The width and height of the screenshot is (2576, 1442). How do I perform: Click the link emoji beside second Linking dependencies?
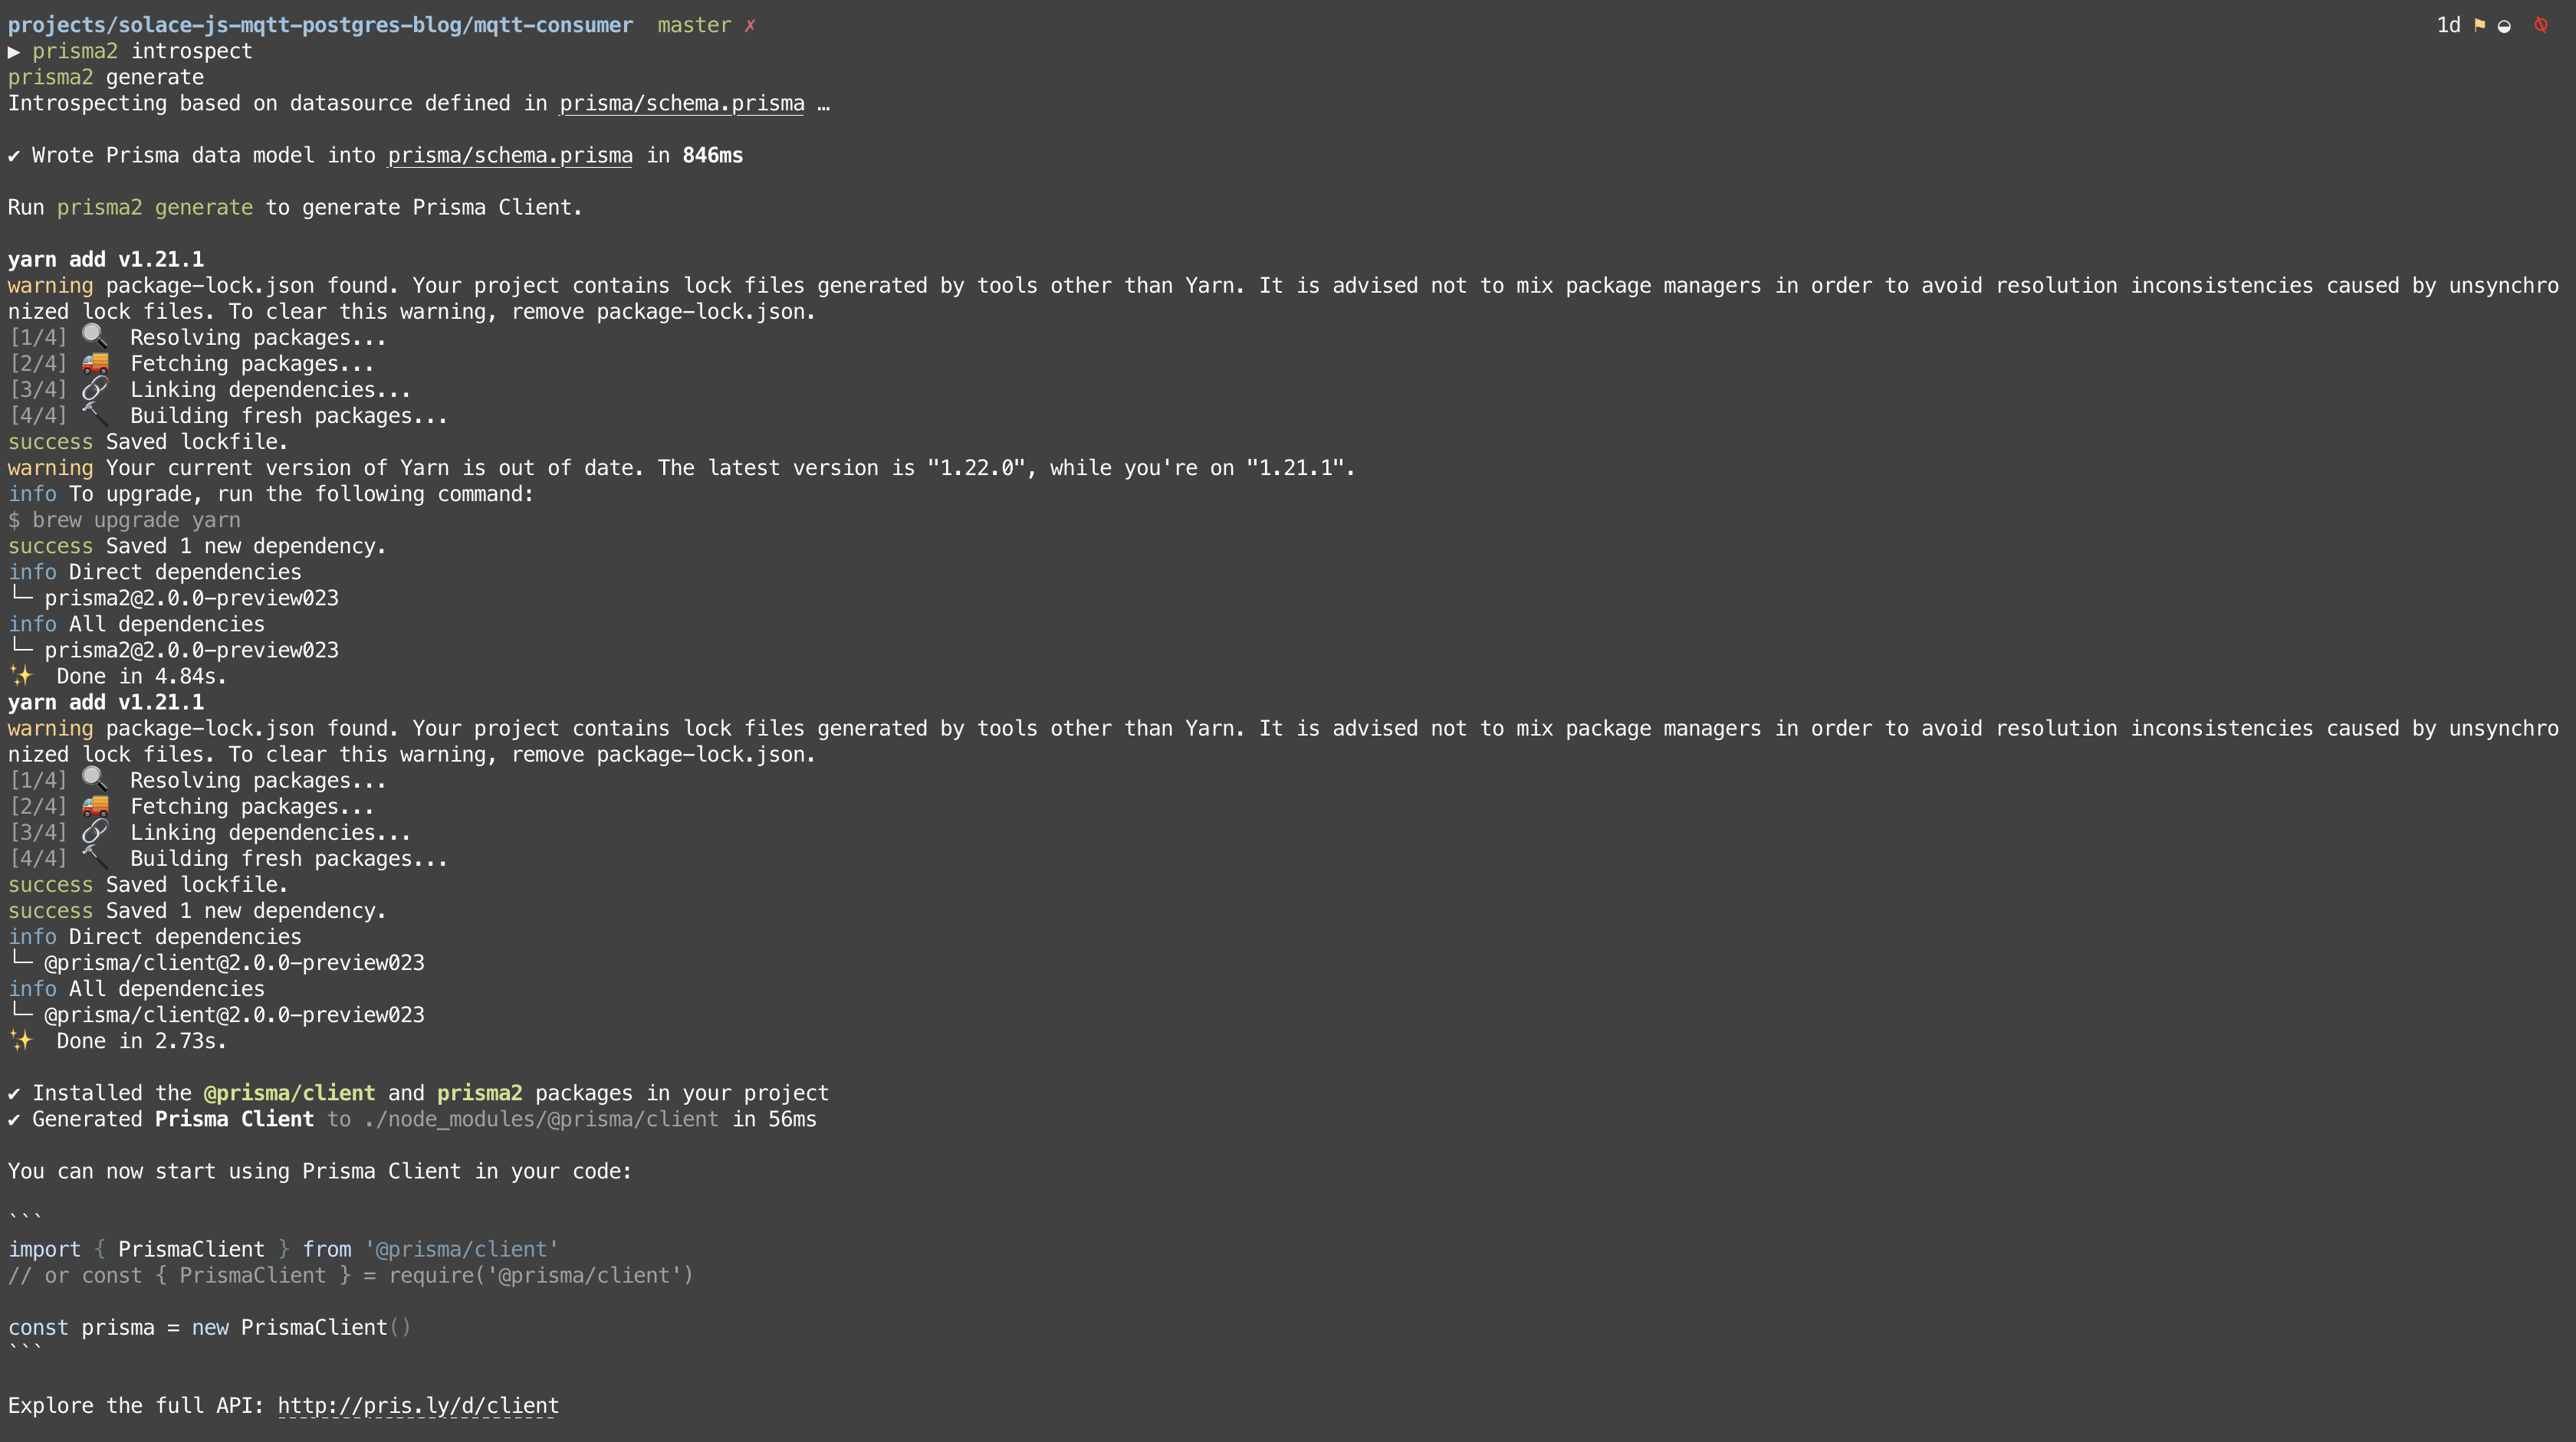click(x=95, y=831)
